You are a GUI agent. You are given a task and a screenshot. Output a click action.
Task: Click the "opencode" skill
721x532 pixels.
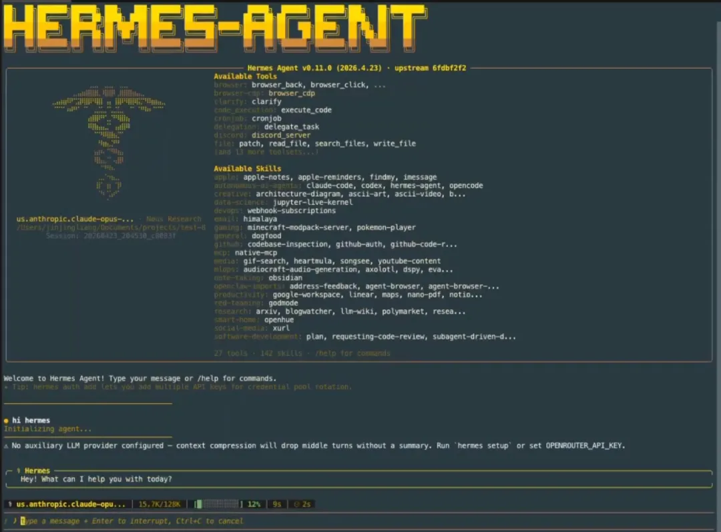pyautogui.click(x=466, y=185)
